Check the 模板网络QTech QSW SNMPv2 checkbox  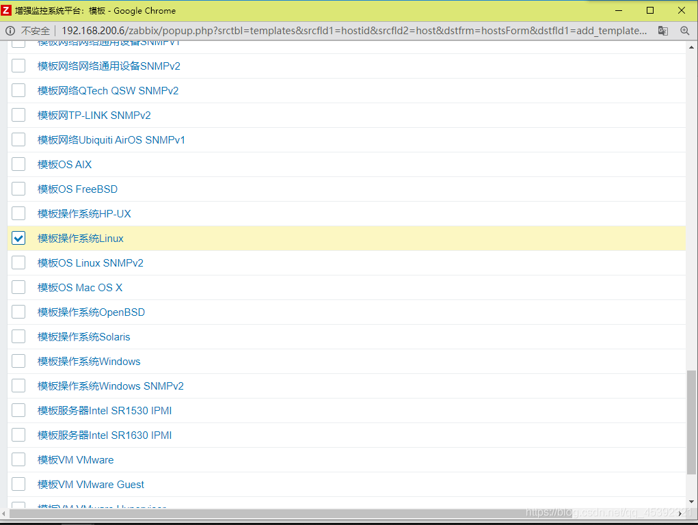[x=18, y=90]
